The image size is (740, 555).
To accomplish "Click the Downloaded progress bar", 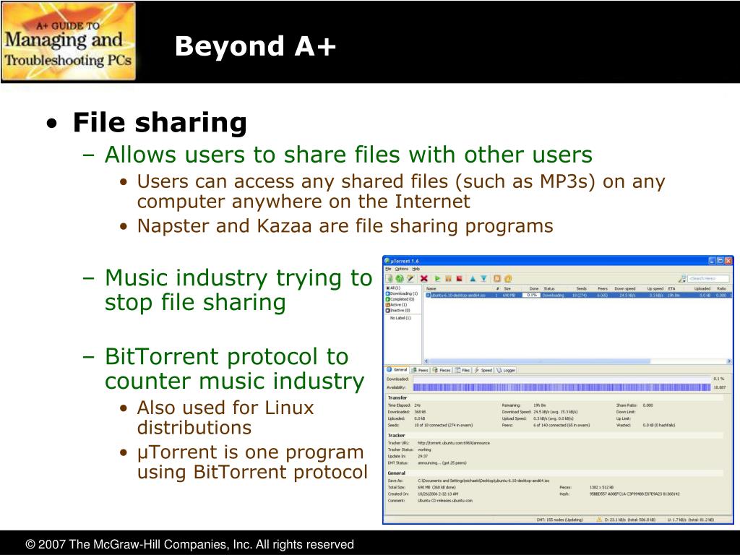I will tap(562, 379).
